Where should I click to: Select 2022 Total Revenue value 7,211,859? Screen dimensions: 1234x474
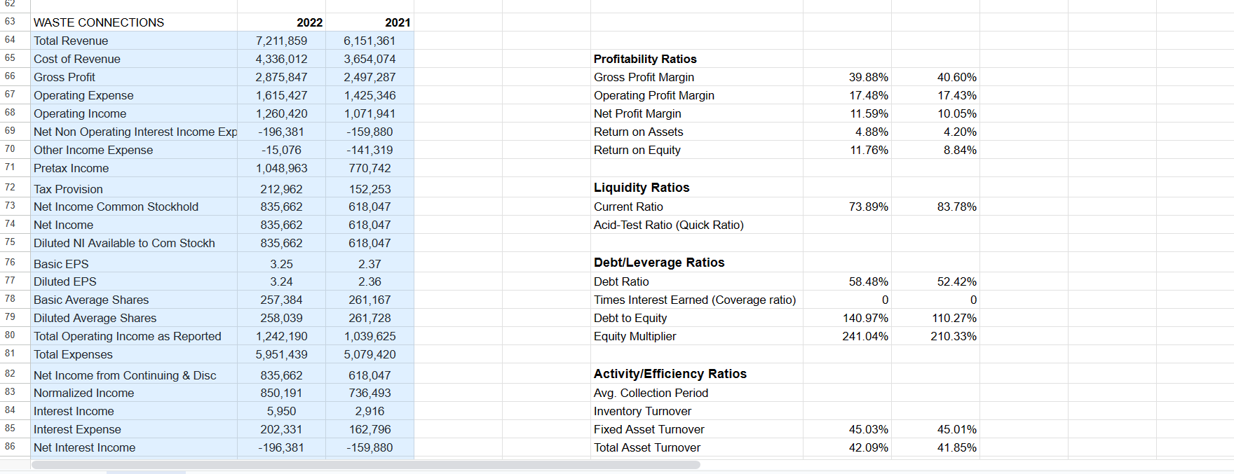point(281,41)
